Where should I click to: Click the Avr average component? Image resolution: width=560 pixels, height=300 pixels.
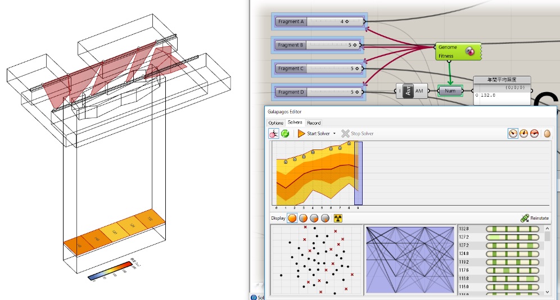[x=408, y=91]
